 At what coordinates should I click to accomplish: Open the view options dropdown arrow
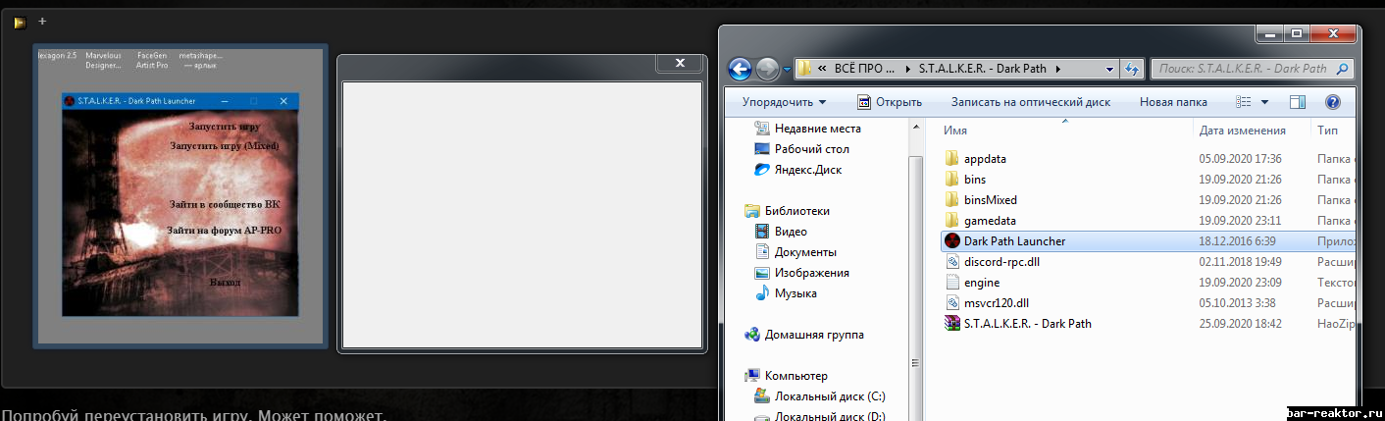click(x=1264, y=102)
